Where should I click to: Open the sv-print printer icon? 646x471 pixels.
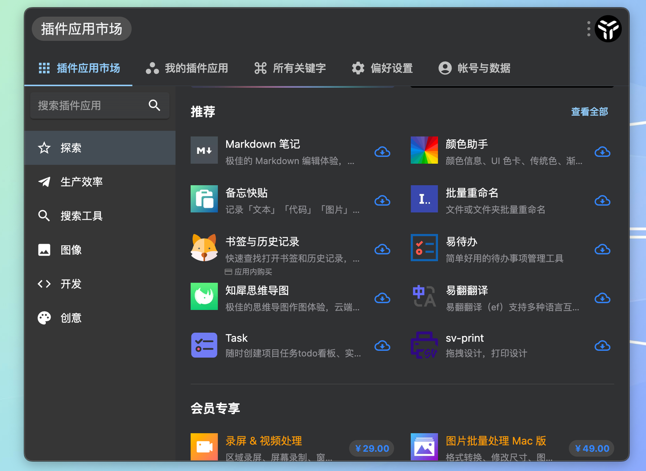pos(424,345)
